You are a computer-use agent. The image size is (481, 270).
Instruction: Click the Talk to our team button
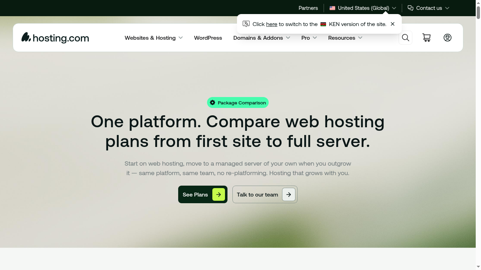[x=265, y=194]
